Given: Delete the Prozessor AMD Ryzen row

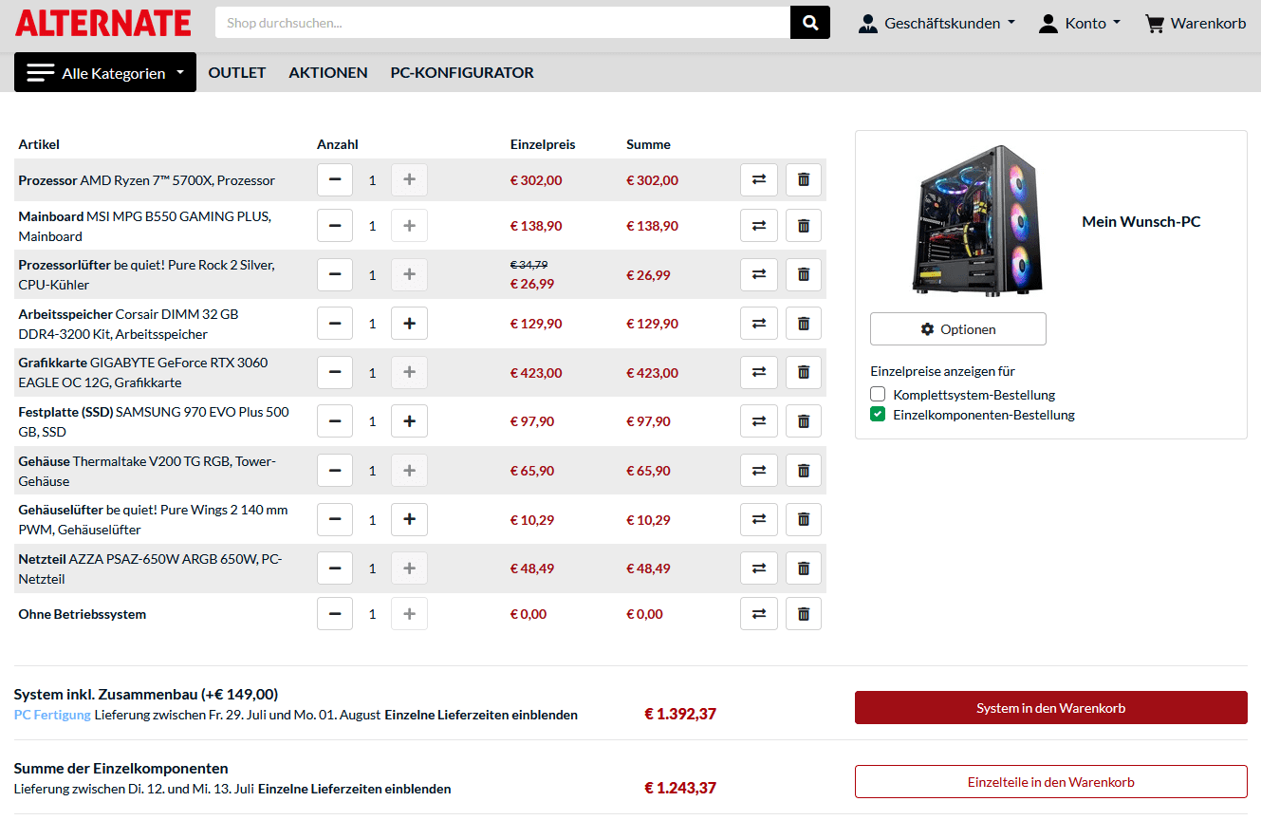Looking at the screenshot, I should click(804, 179).
